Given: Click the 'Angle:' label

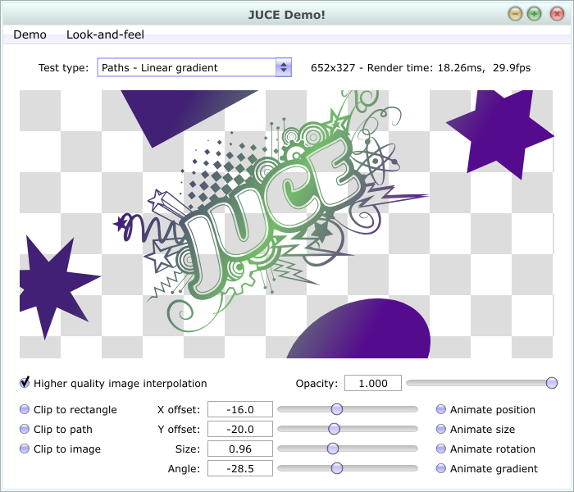Looking at the screenshot, I should pos(184,469).
